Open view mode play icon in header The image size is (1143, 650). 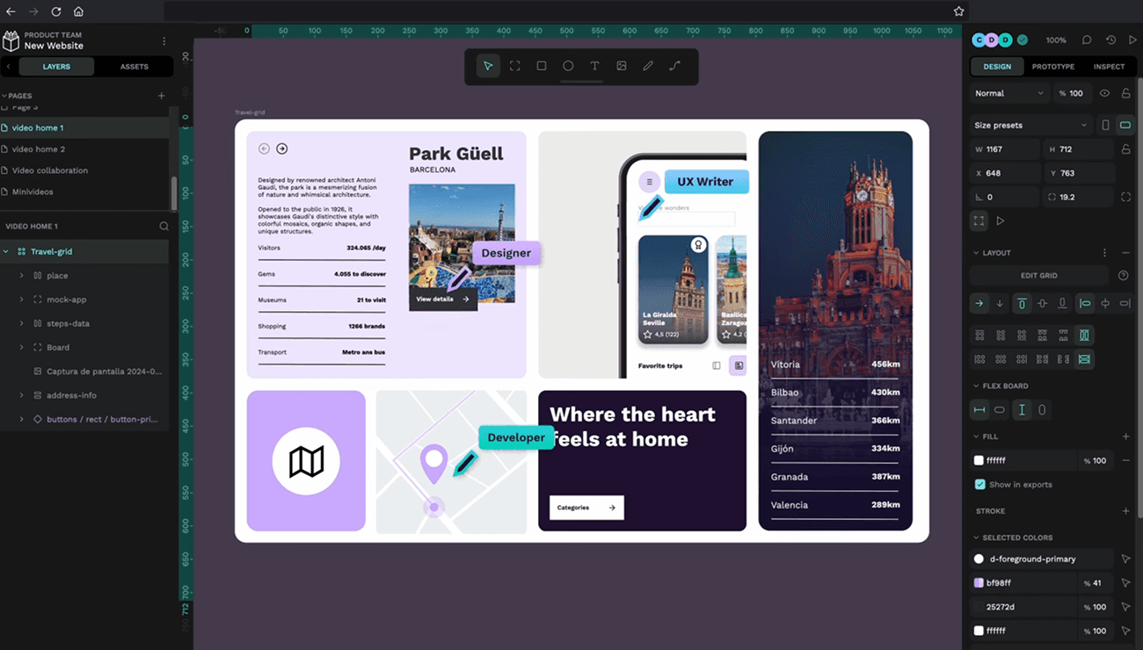(1132, 40)
